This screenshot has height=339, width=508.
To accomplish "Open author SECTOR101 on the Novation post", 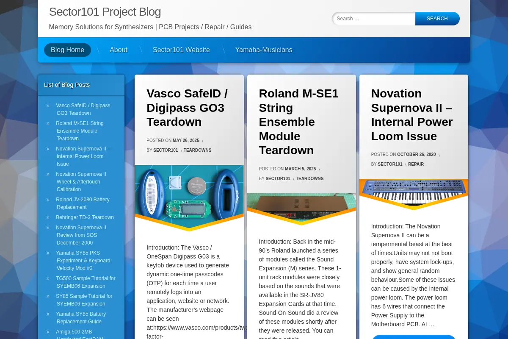I will (390, 164).
